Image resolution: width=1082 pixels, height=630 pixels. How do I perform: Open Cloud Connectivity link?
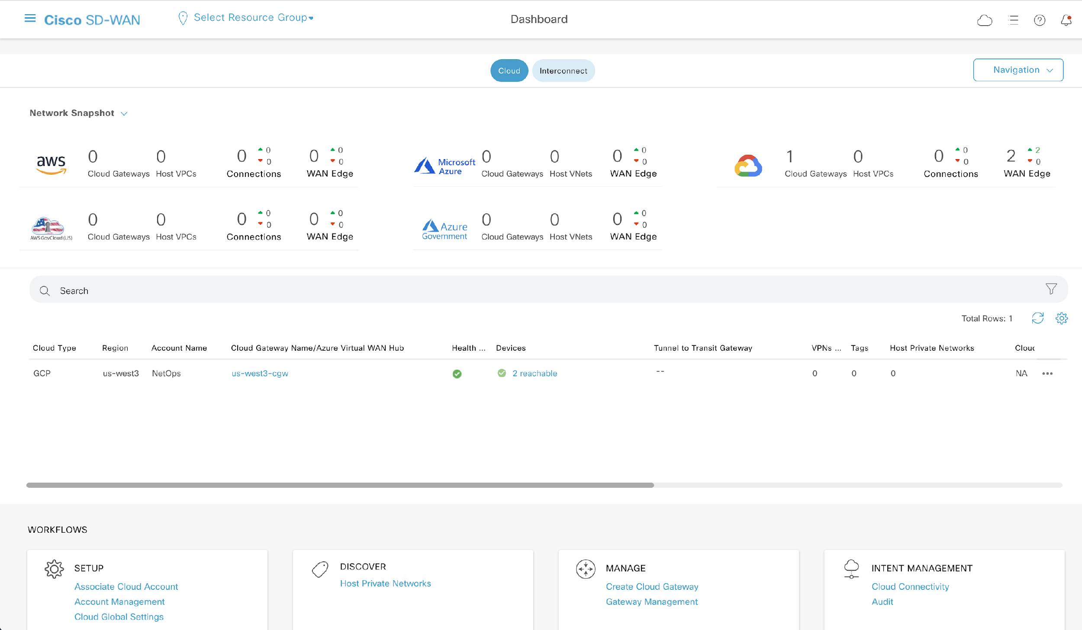[x=910, y=586]
